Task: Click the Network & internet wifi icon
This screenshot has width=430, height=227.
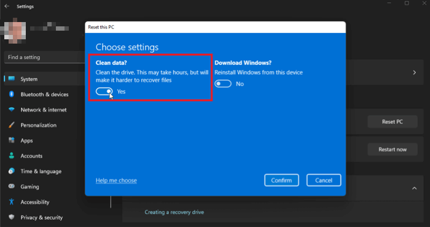Action: coord(11,110)
